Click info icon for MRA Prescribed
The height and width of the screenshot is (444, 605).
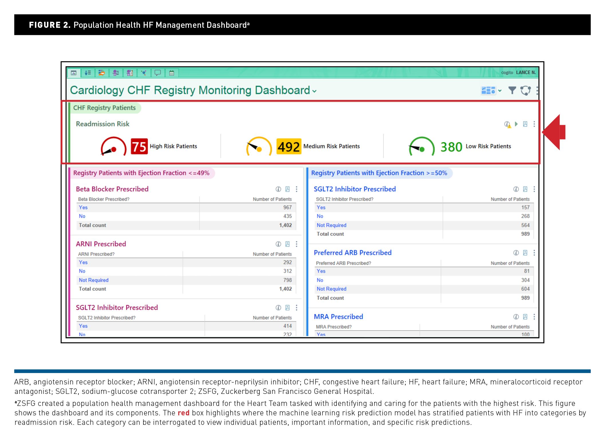pos(516,317)
